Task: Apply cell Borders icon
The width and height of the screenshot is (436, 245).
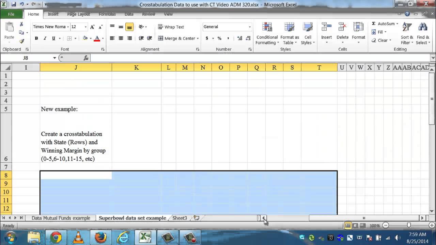Action: (x=69, y=38)
